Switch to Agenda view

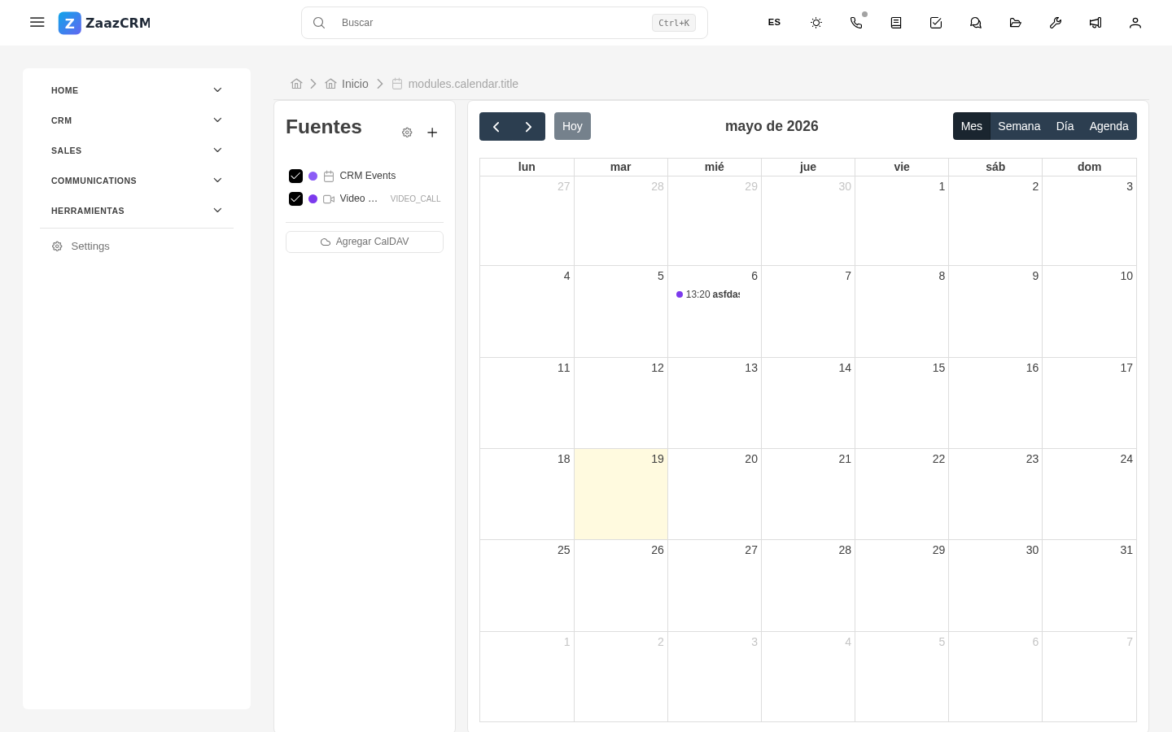pyautogui.click(x=1109, y=126)
